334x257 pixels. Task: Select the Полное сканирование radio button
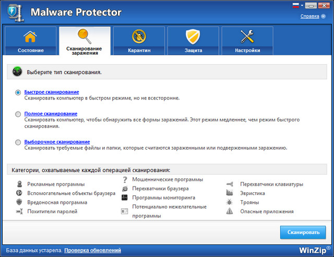18,114
